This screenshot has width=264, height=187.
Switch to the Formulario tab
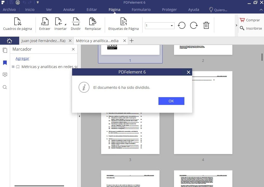pyautogui.click(x=141, y=10)
